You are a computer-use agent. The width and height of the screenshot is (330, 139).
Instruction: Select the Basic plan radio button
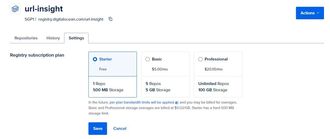tap(148, 59)
